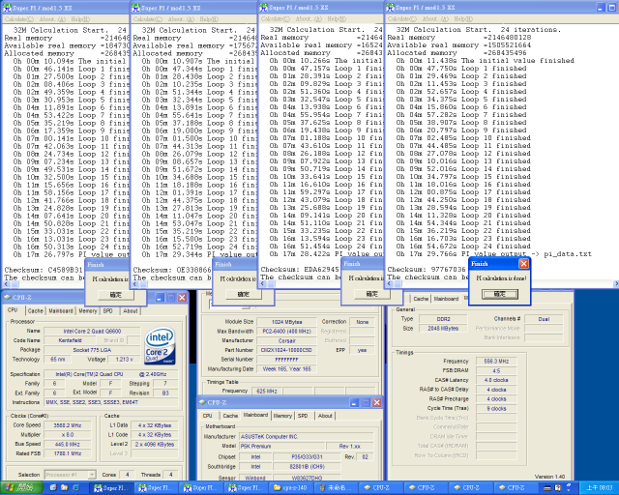Click Max Bandwidth 'PC2-6400 (400 MHz)'
Viewport: 619px width, 495px height.
click(x=286, y=332)
